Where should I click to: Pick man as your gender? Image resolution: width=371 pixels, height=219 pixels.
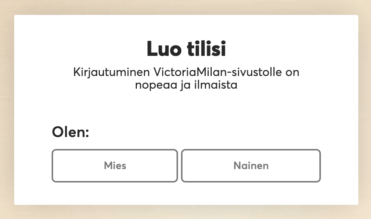pos(114,166)
